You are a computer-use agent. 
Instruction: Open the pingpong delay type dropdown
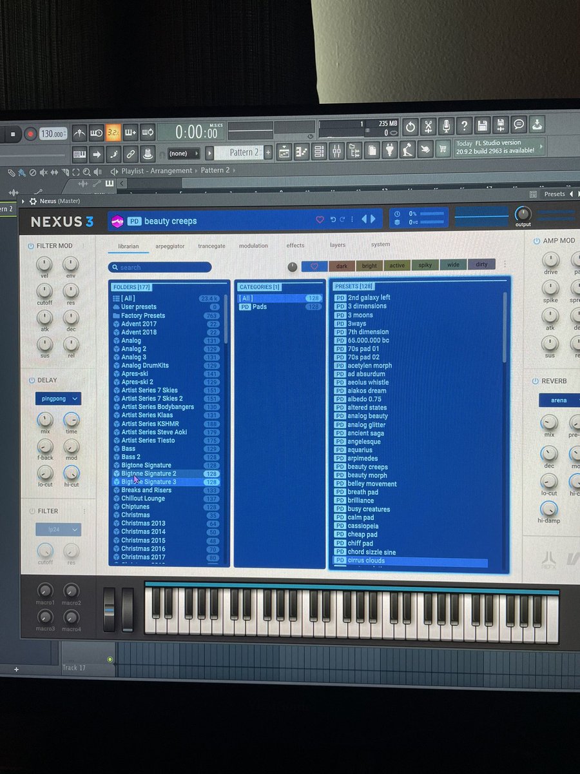(x=58, y=399)
